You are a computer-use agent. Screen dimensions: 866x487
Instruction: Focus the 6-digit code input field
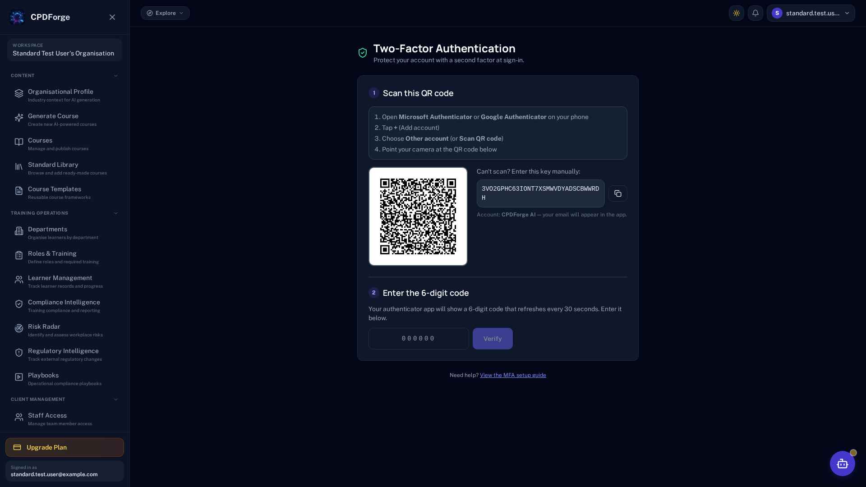pos(419,339)
